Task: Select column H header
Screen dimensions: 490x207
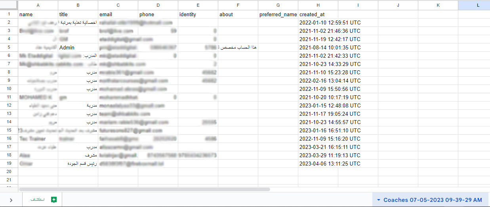Action: [318, 5]
